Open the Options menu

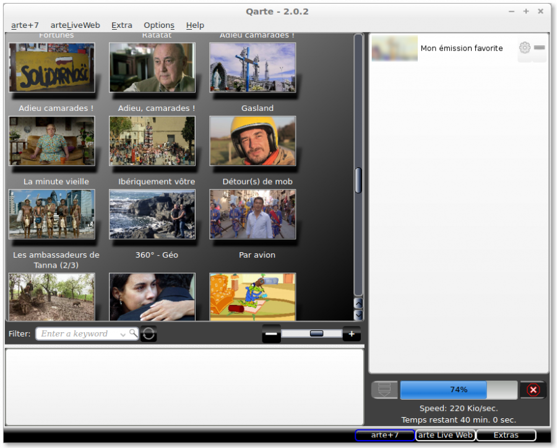pyautogui.click(x=159, y=25)
